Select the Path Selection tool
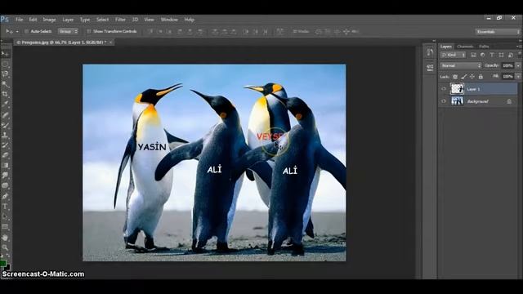Image resolution: width=523 pixels, height=294 pixels. click(5, 216)
